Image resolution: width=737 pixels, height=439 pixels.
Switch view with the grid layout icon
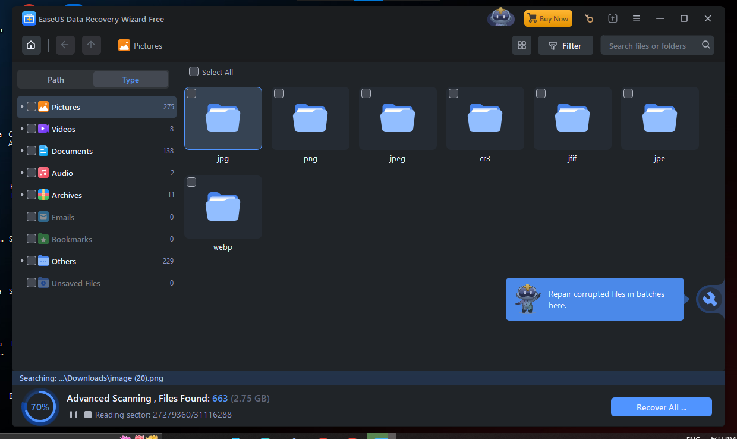coord(522,45)
